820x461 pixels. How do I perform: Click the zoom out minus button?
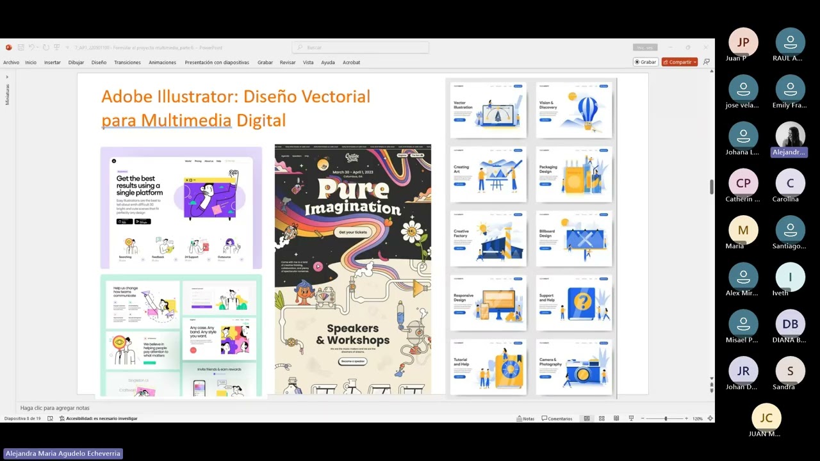(x=642, y=419)
